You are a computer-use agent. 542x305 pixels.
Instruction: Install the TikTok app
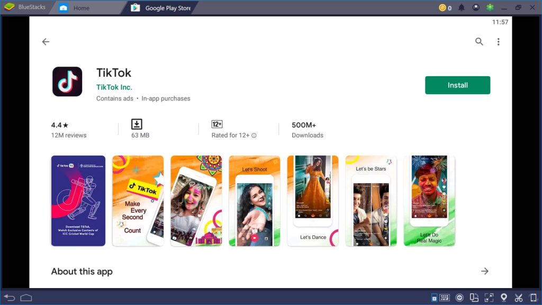pos(457,85)
